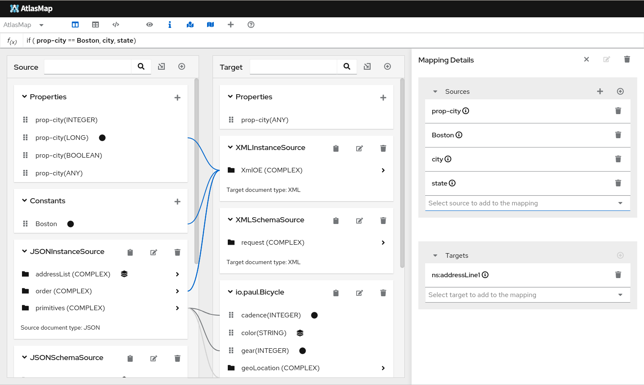The width and height of the screenshot is (644, 385).
Task: Edit io.paul.Bicycle document name
Action: [360, 293]
